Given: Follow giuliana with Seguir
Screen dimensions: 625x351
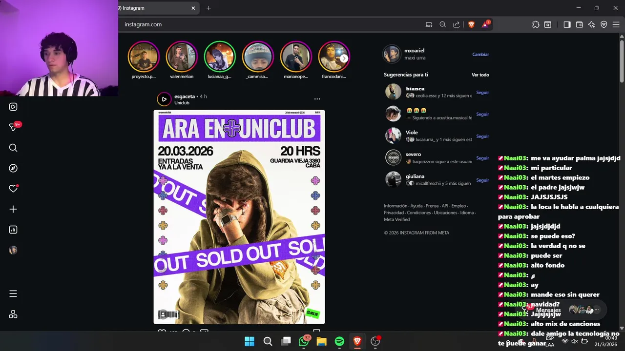Looking at the screenshot, I should tap(482, 180).
